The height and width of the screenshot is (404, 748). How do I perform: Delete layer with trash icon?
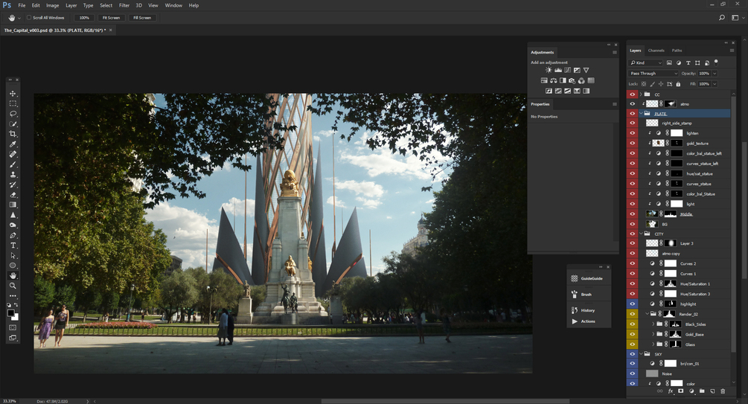[723, 391]
